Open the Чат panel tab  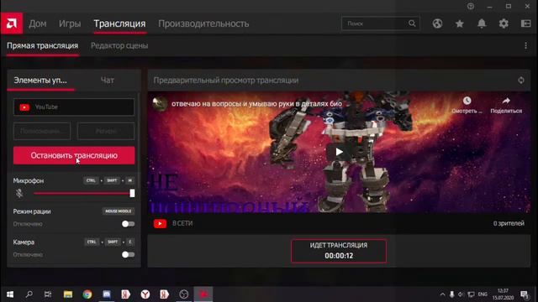point(108,81)
